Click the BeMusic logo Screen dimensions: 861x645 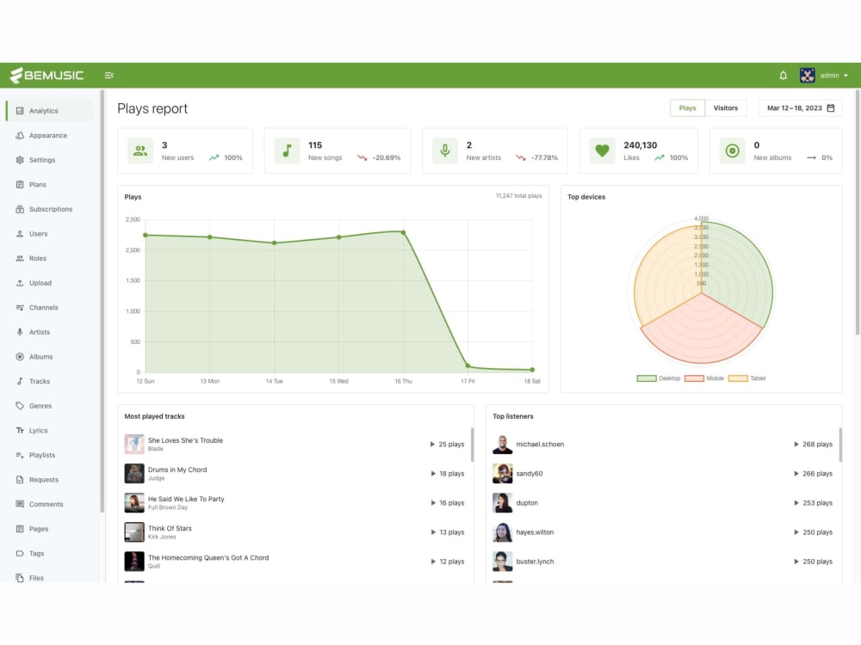[x=46, y=75]
